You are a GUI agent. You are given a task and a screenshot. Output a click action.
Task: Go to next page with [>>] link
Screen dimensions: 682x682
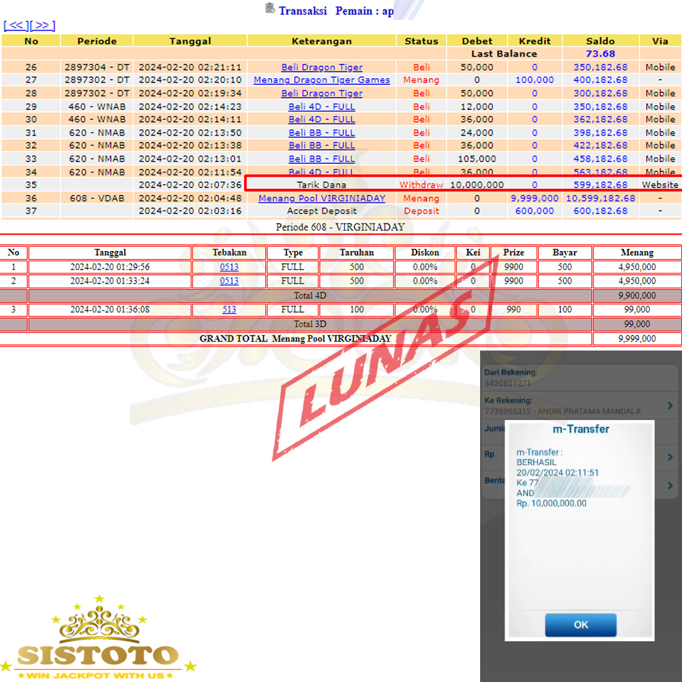pos(42,25)
